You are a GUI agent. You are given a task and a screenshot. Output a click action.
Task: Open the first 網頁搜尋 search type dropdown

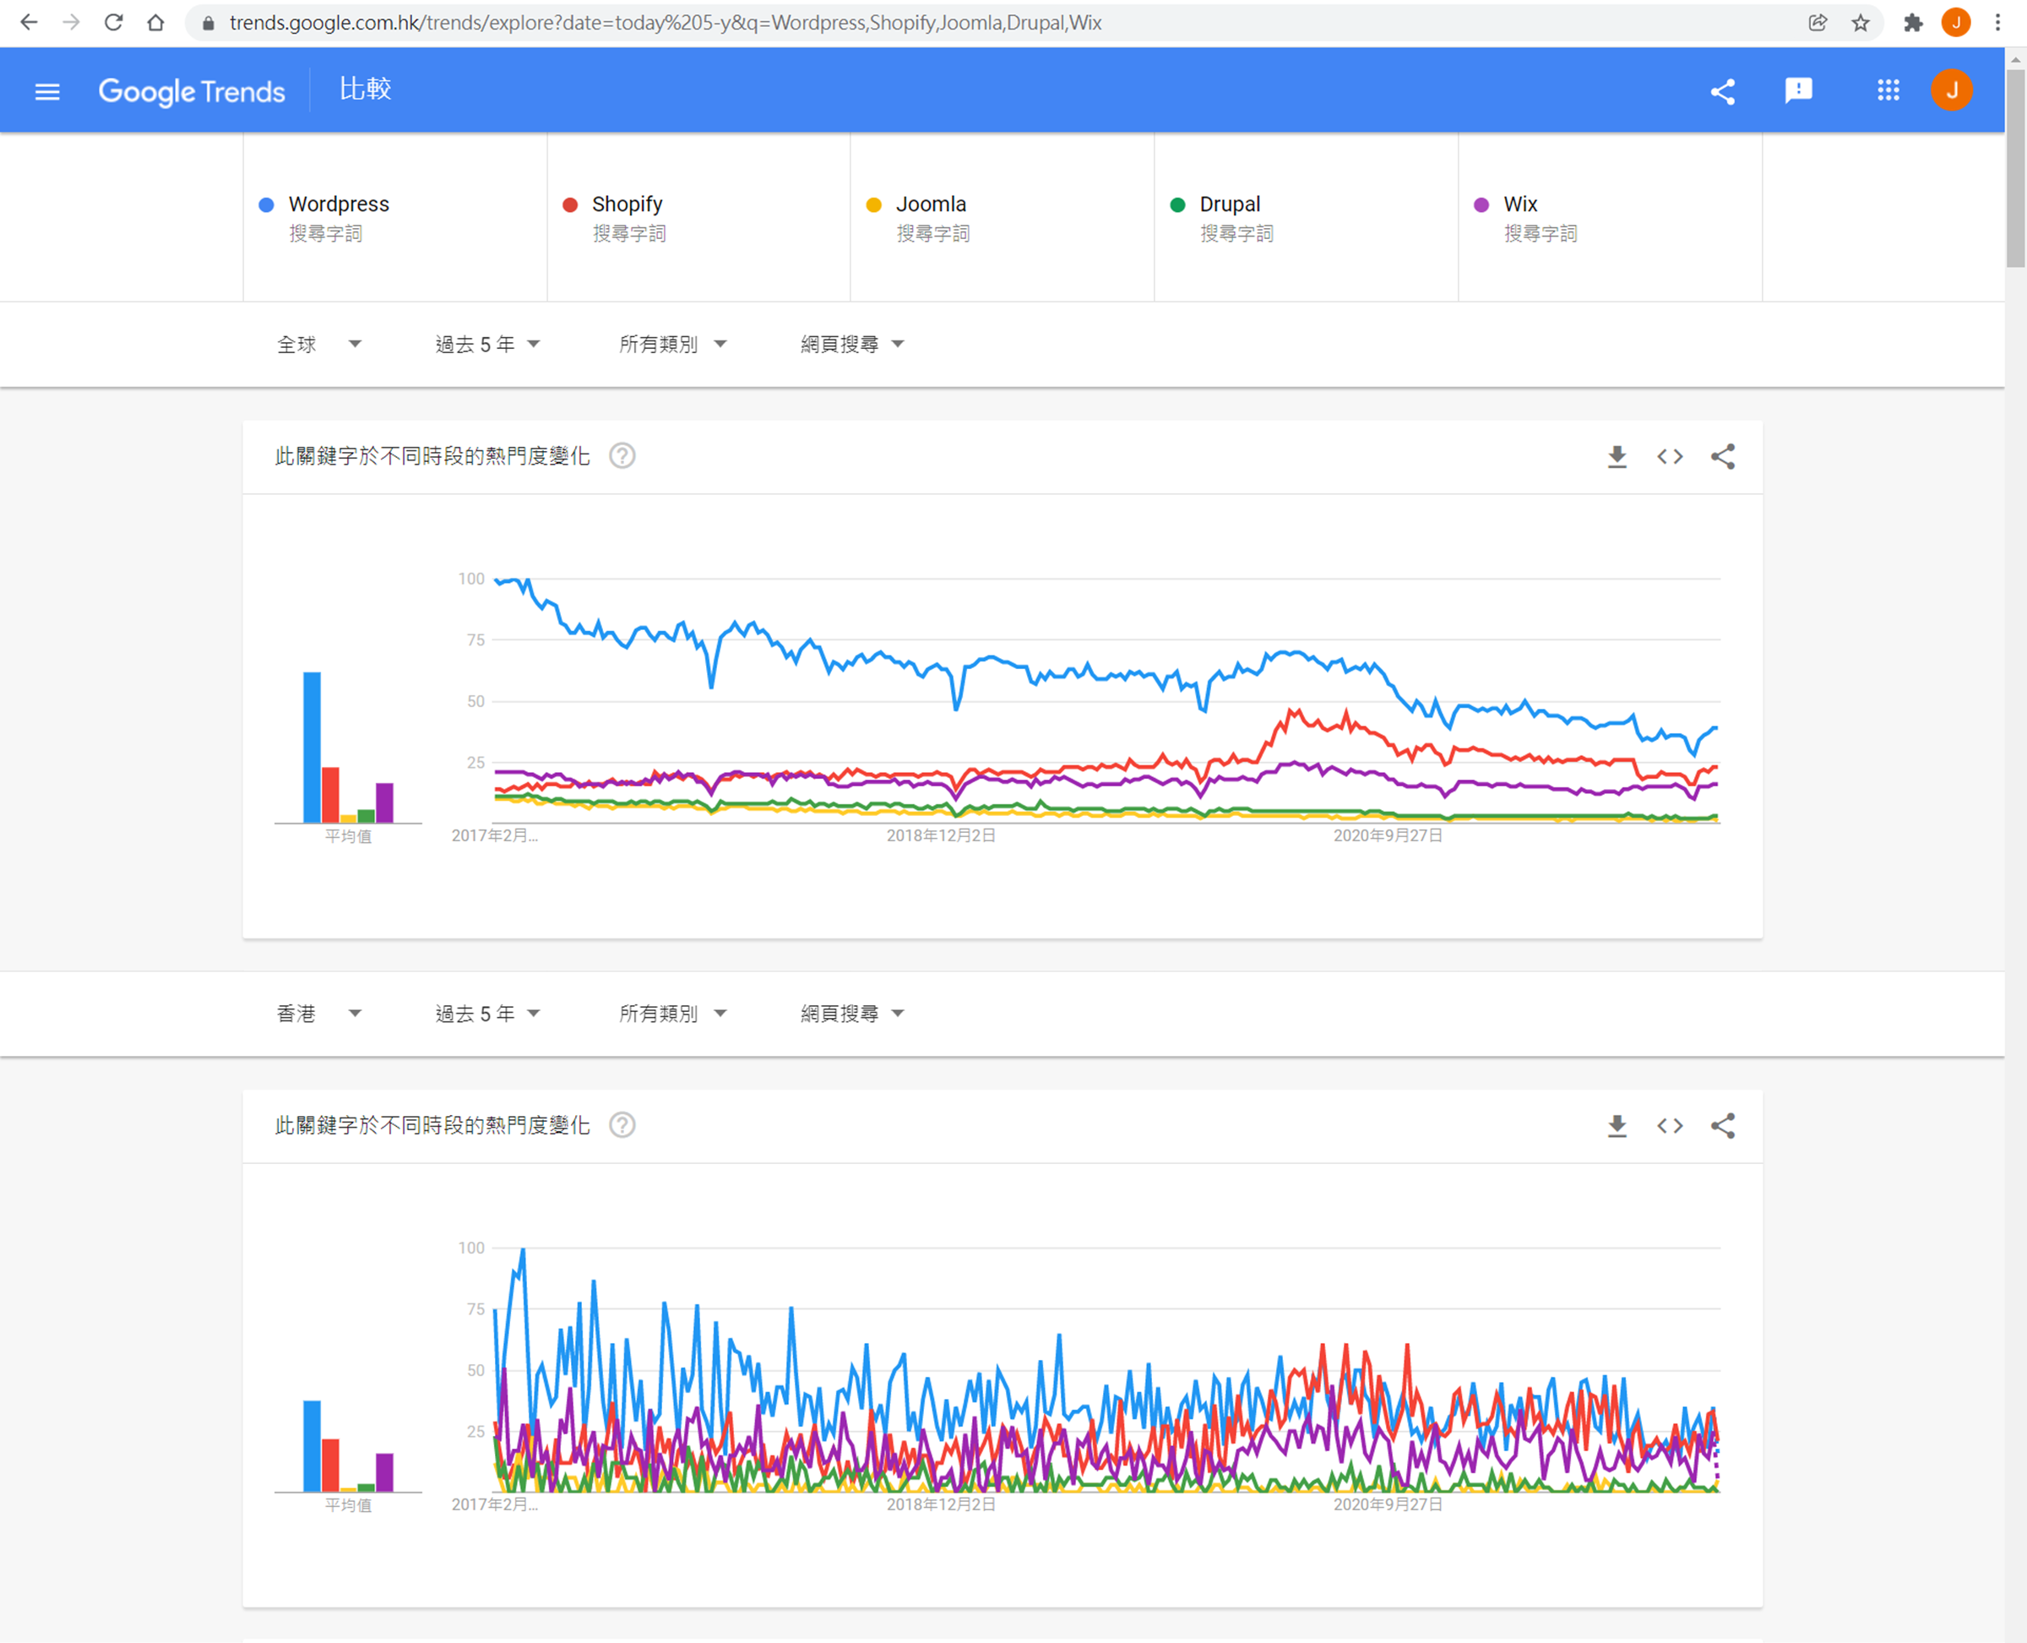tap(853, 345)
